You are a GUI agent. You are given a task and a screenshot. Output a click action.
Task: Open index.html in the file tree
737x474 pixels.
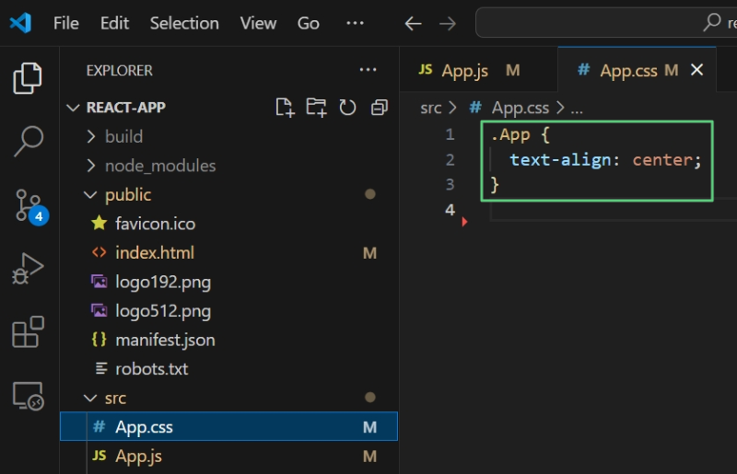click(228, 253)
